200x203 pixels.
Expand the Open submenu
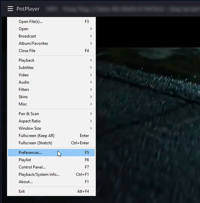pos(23,29)
